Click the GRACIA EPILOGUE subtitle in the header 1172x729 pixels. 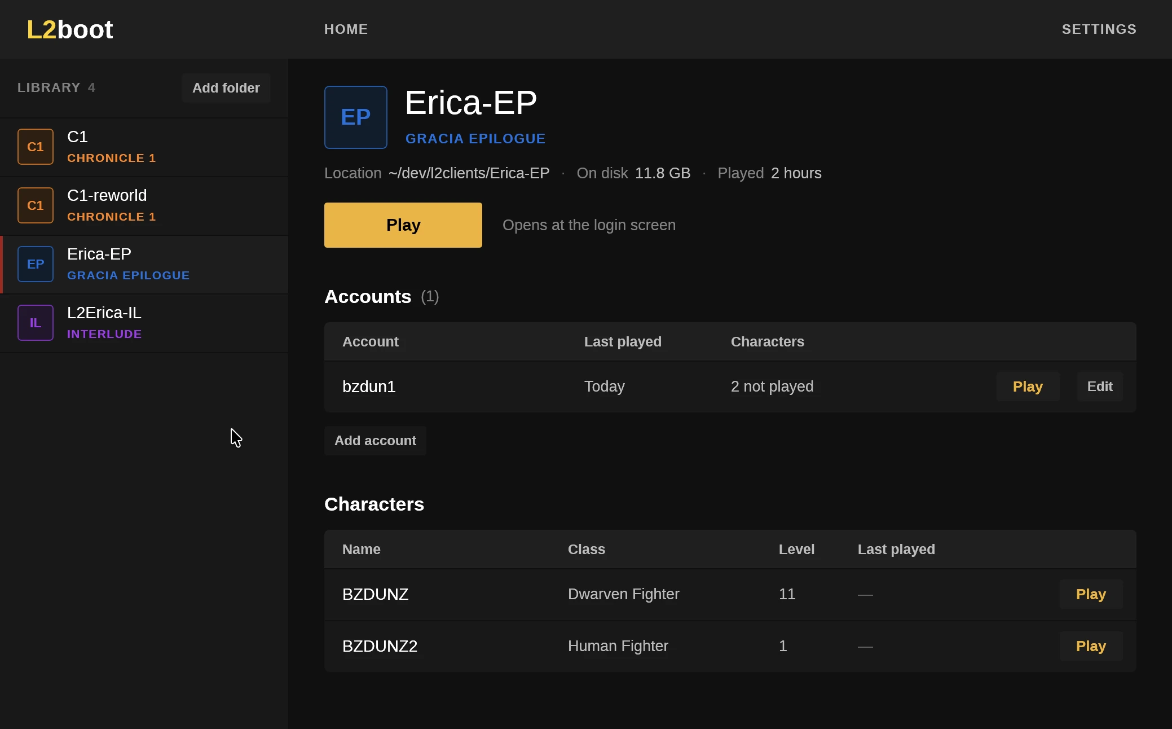[x=475, y=139]
